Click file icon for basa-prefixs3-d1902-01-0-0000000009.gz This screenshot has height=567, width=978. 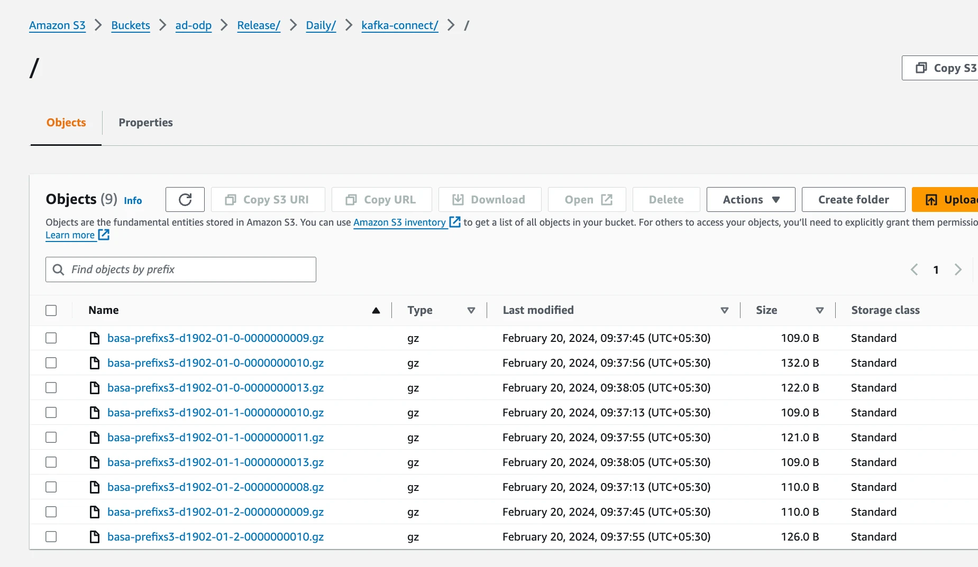[x=95, y=338]
